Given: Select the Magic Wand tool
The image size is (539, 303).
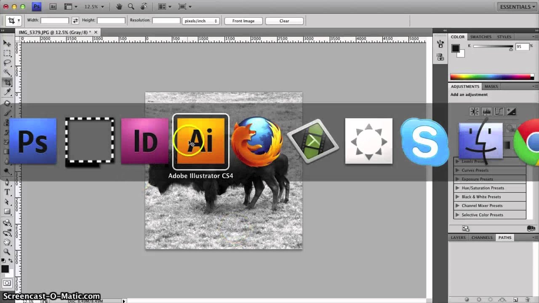Looking at the screenshot, I should (7, 72).
